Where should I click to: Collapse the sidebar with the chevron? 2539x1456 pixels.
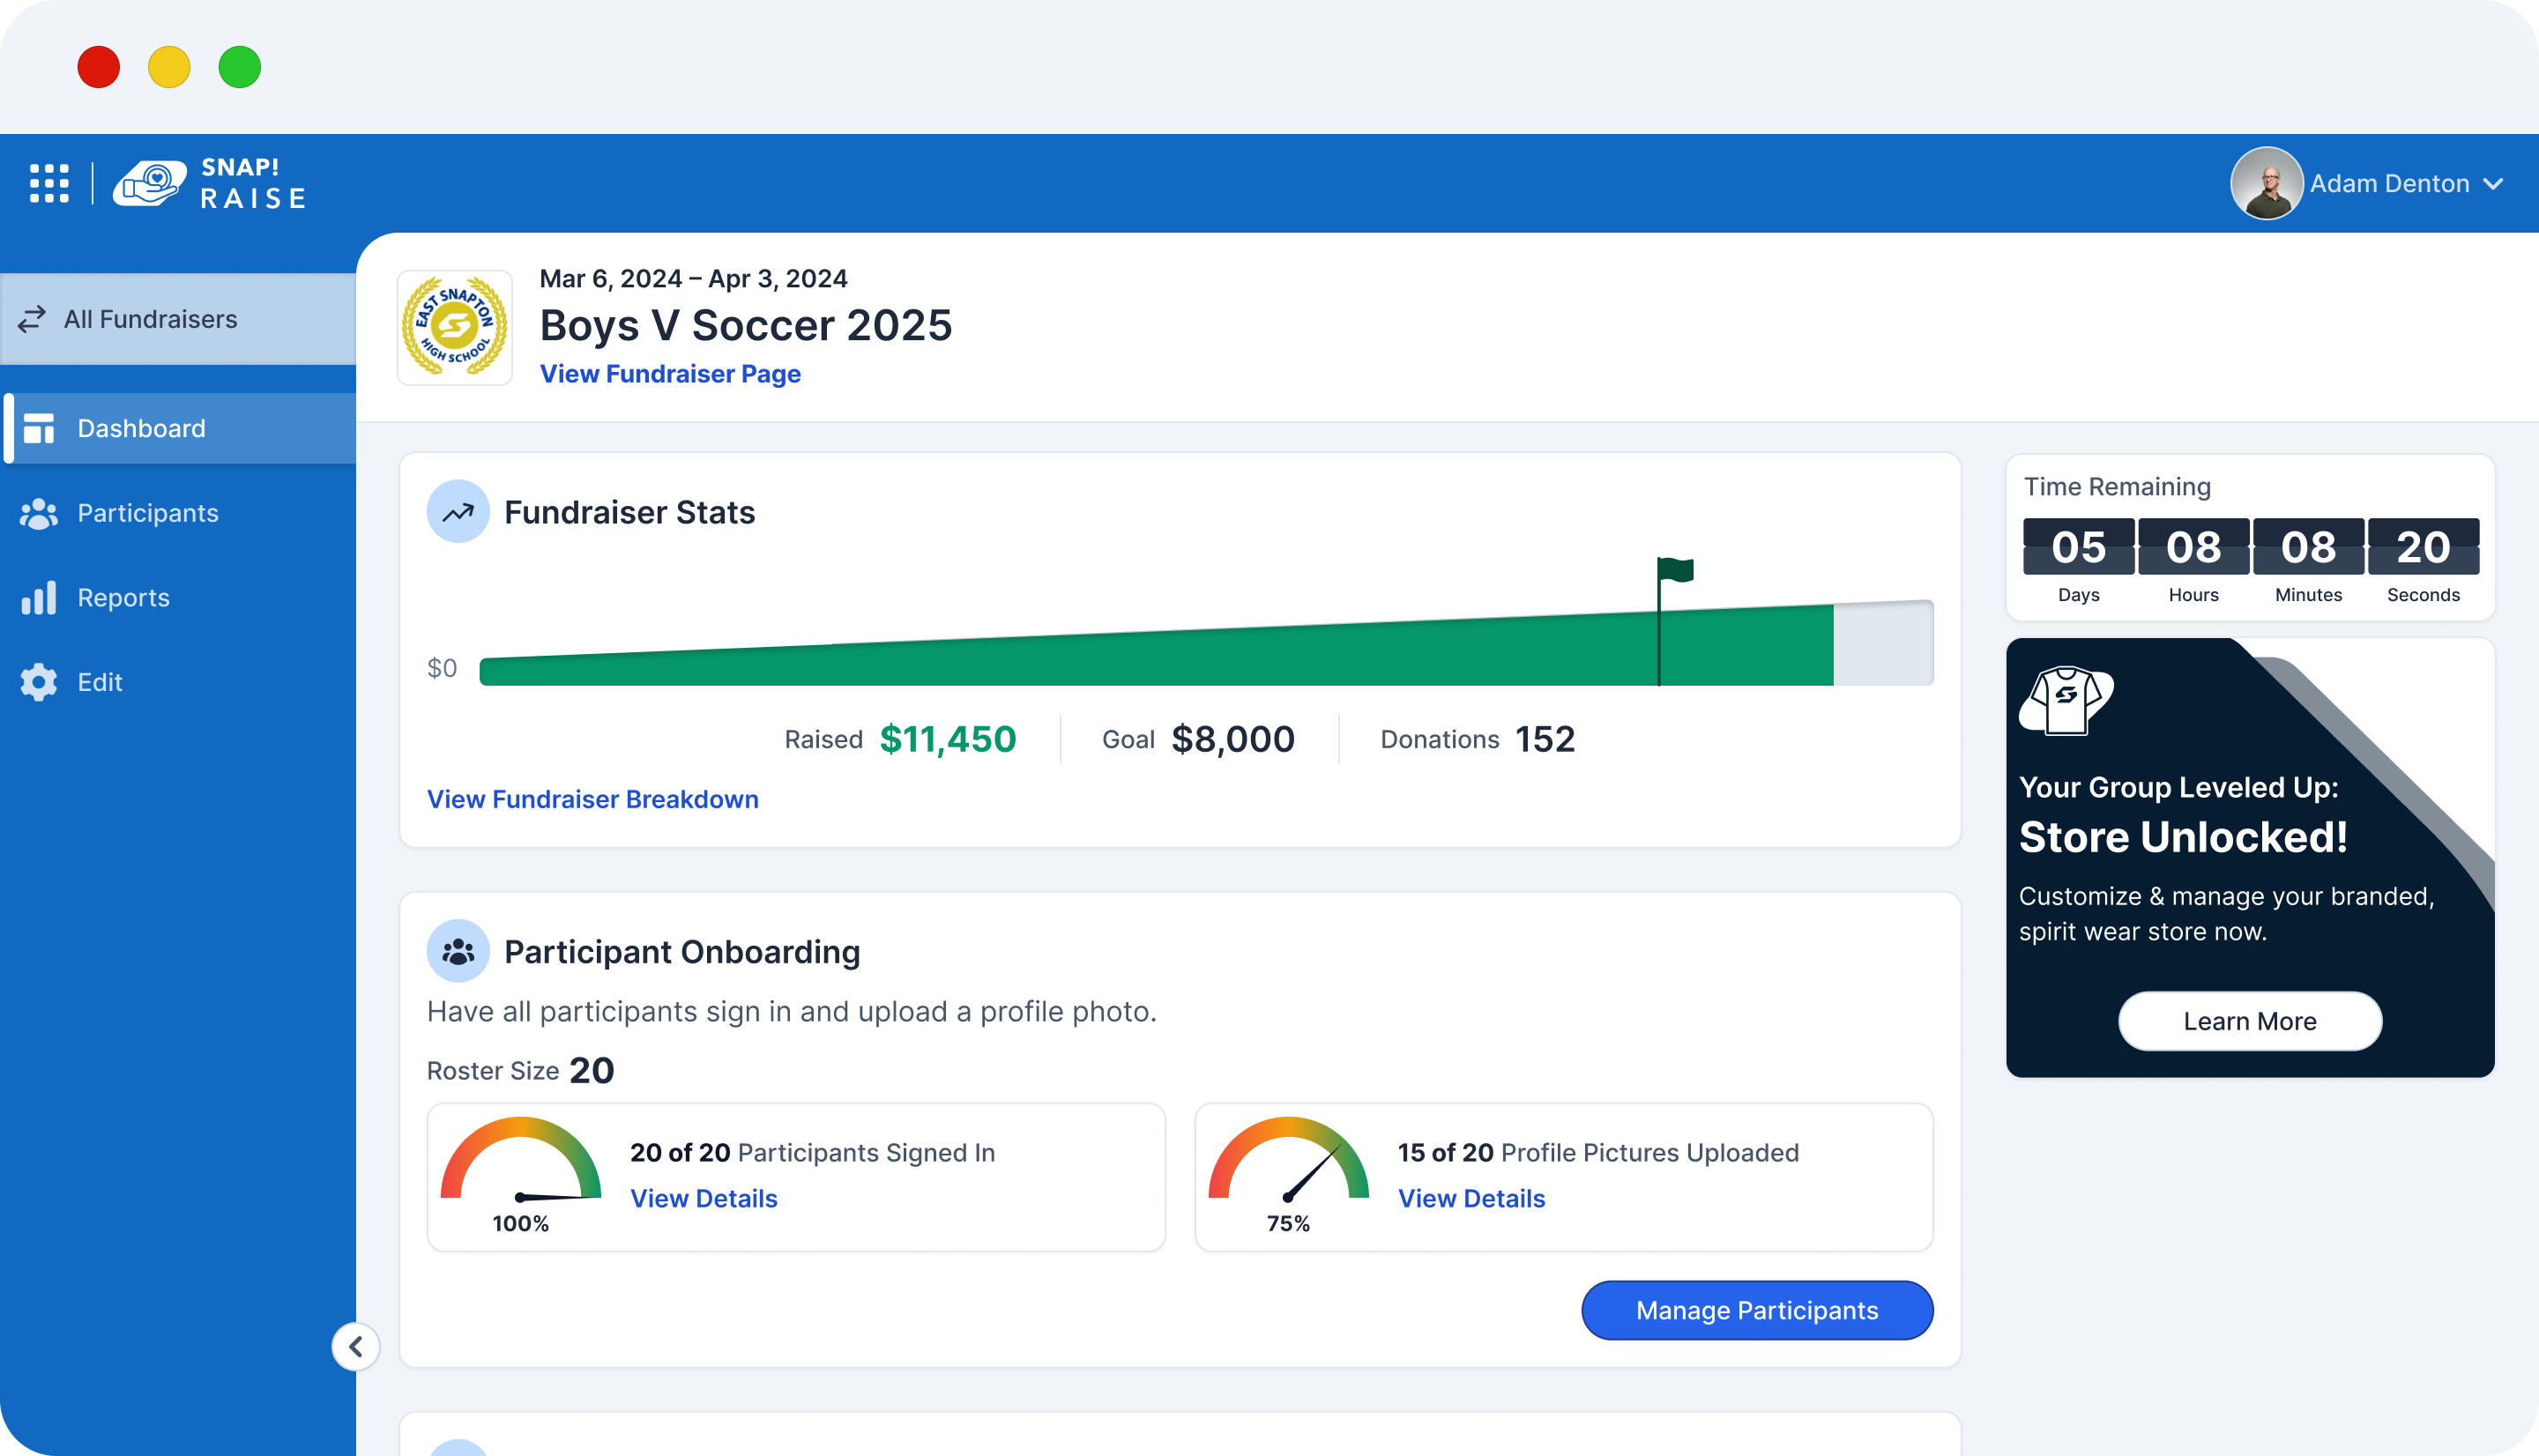[357, 1346]
